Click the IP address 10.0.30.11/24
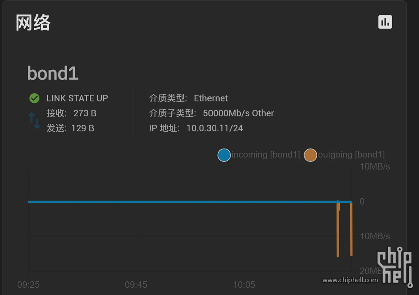This screenshot has width=419, height=295. point(215,128)
